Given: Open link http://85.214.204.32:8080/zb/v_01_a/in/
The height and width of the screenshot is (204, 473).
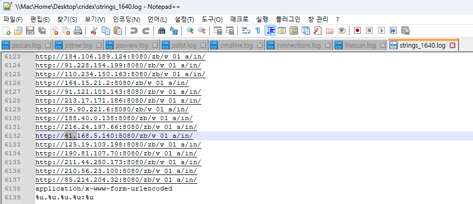Looking at the screenshot, I should coord(116,180).
